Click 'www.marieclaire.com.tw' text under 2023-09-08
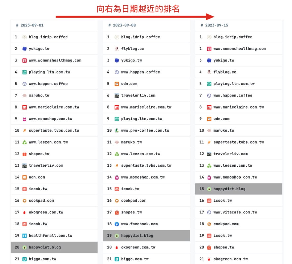Viewport: 292px width, 264px height. (x=146, y=107)
